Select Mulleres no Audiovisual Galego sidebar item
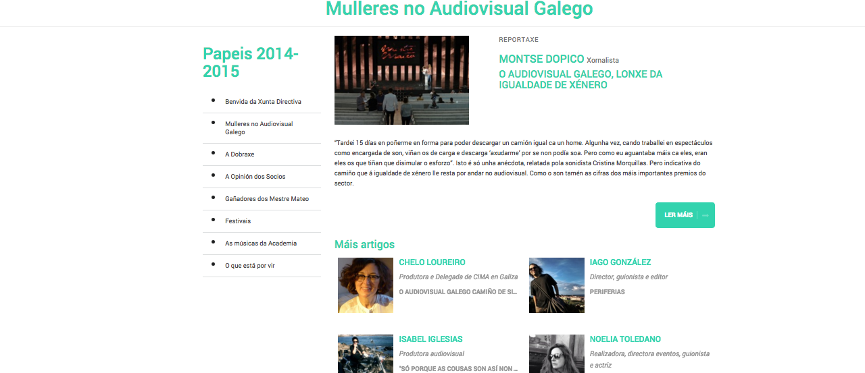The image size is (865, 373). click(259, 128)
